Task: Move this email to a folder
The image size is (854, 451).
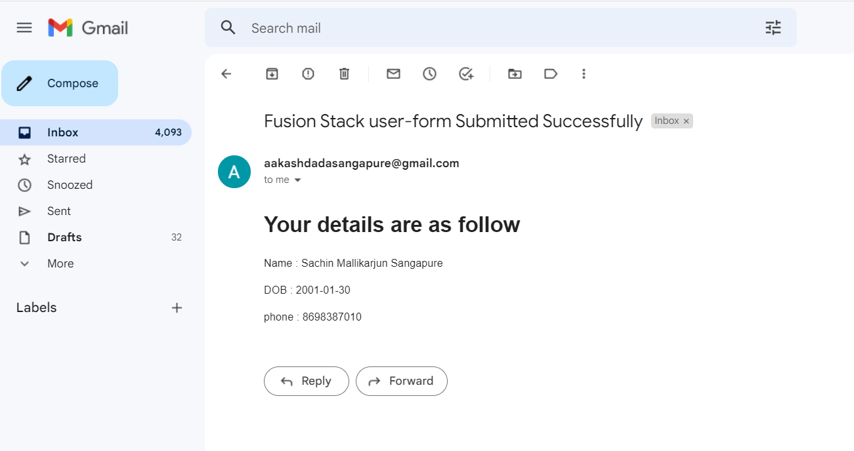Action: click(514, 73)
